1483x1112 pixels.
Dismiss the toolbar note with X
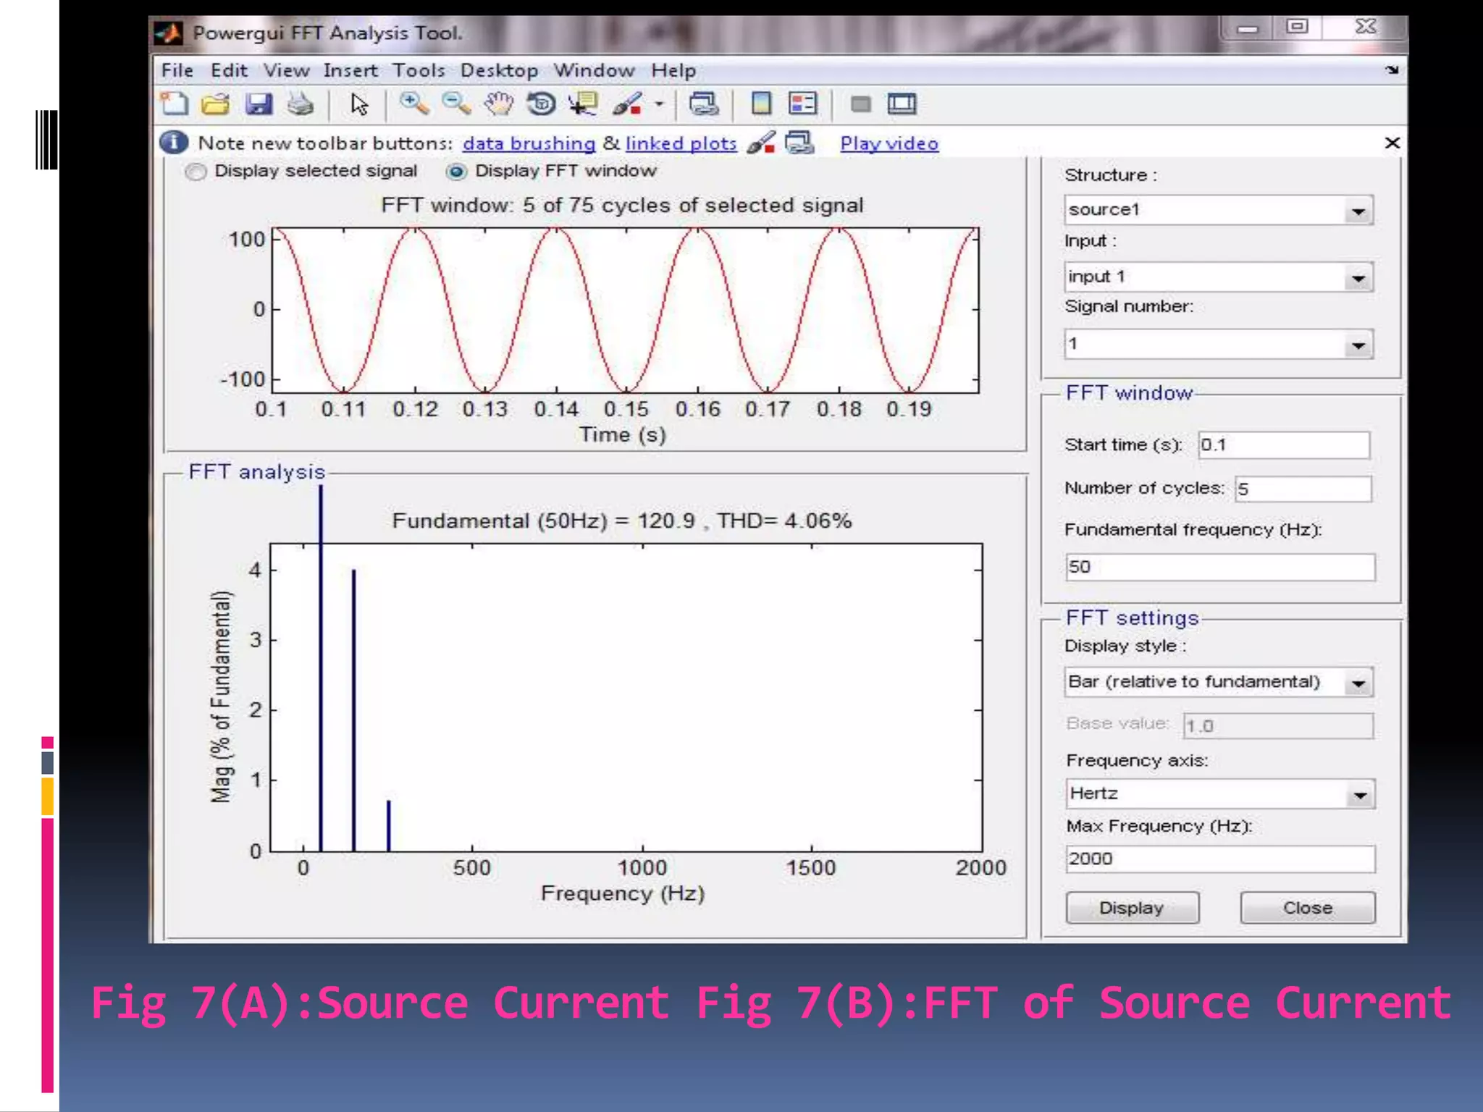coord(1392,143)
